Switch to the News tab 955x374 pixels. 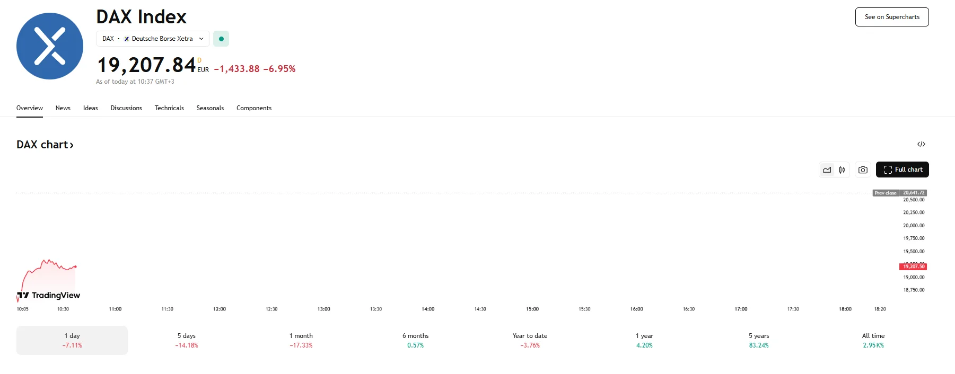[x=63, y=108]
